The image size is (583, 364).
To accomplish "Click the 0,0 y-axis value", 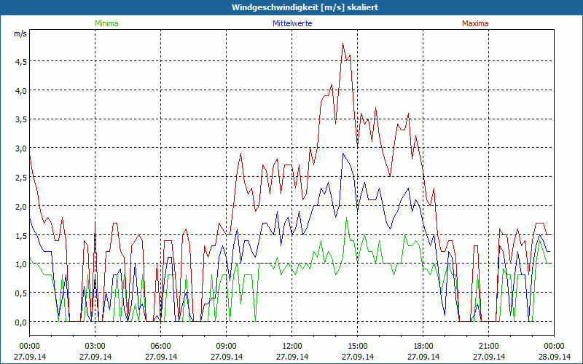I will click(x=20, y=323).
